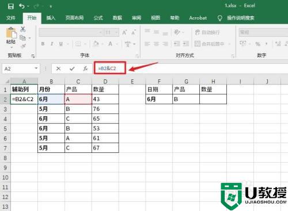
Task: Click the Fill Color bucket icon
Action: pyautogui.click(x=96, y=44)
